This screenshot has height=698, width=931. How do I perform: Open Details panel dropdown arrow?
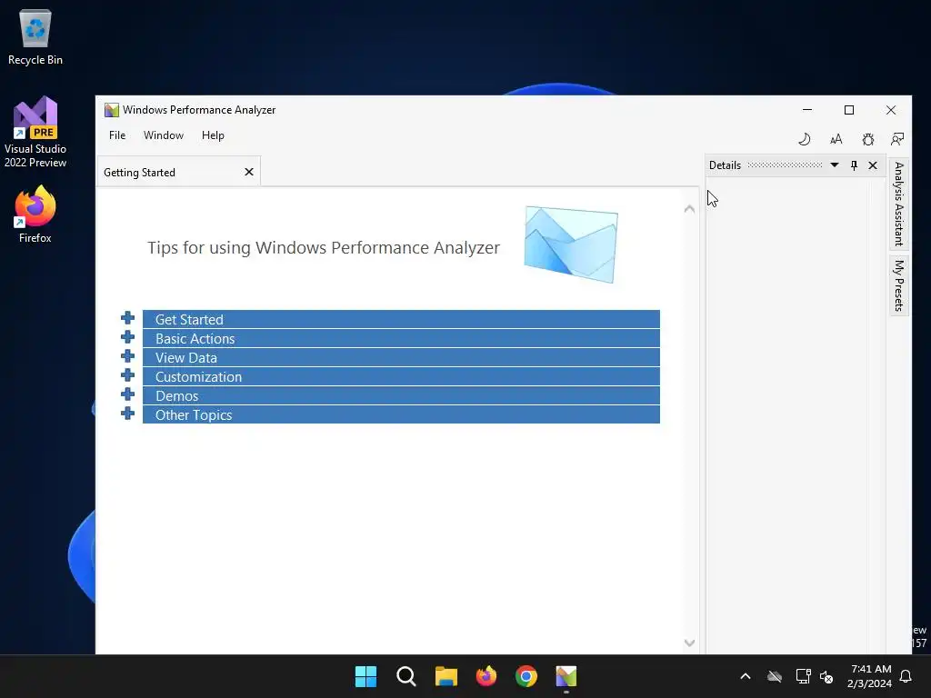point(835,165)
